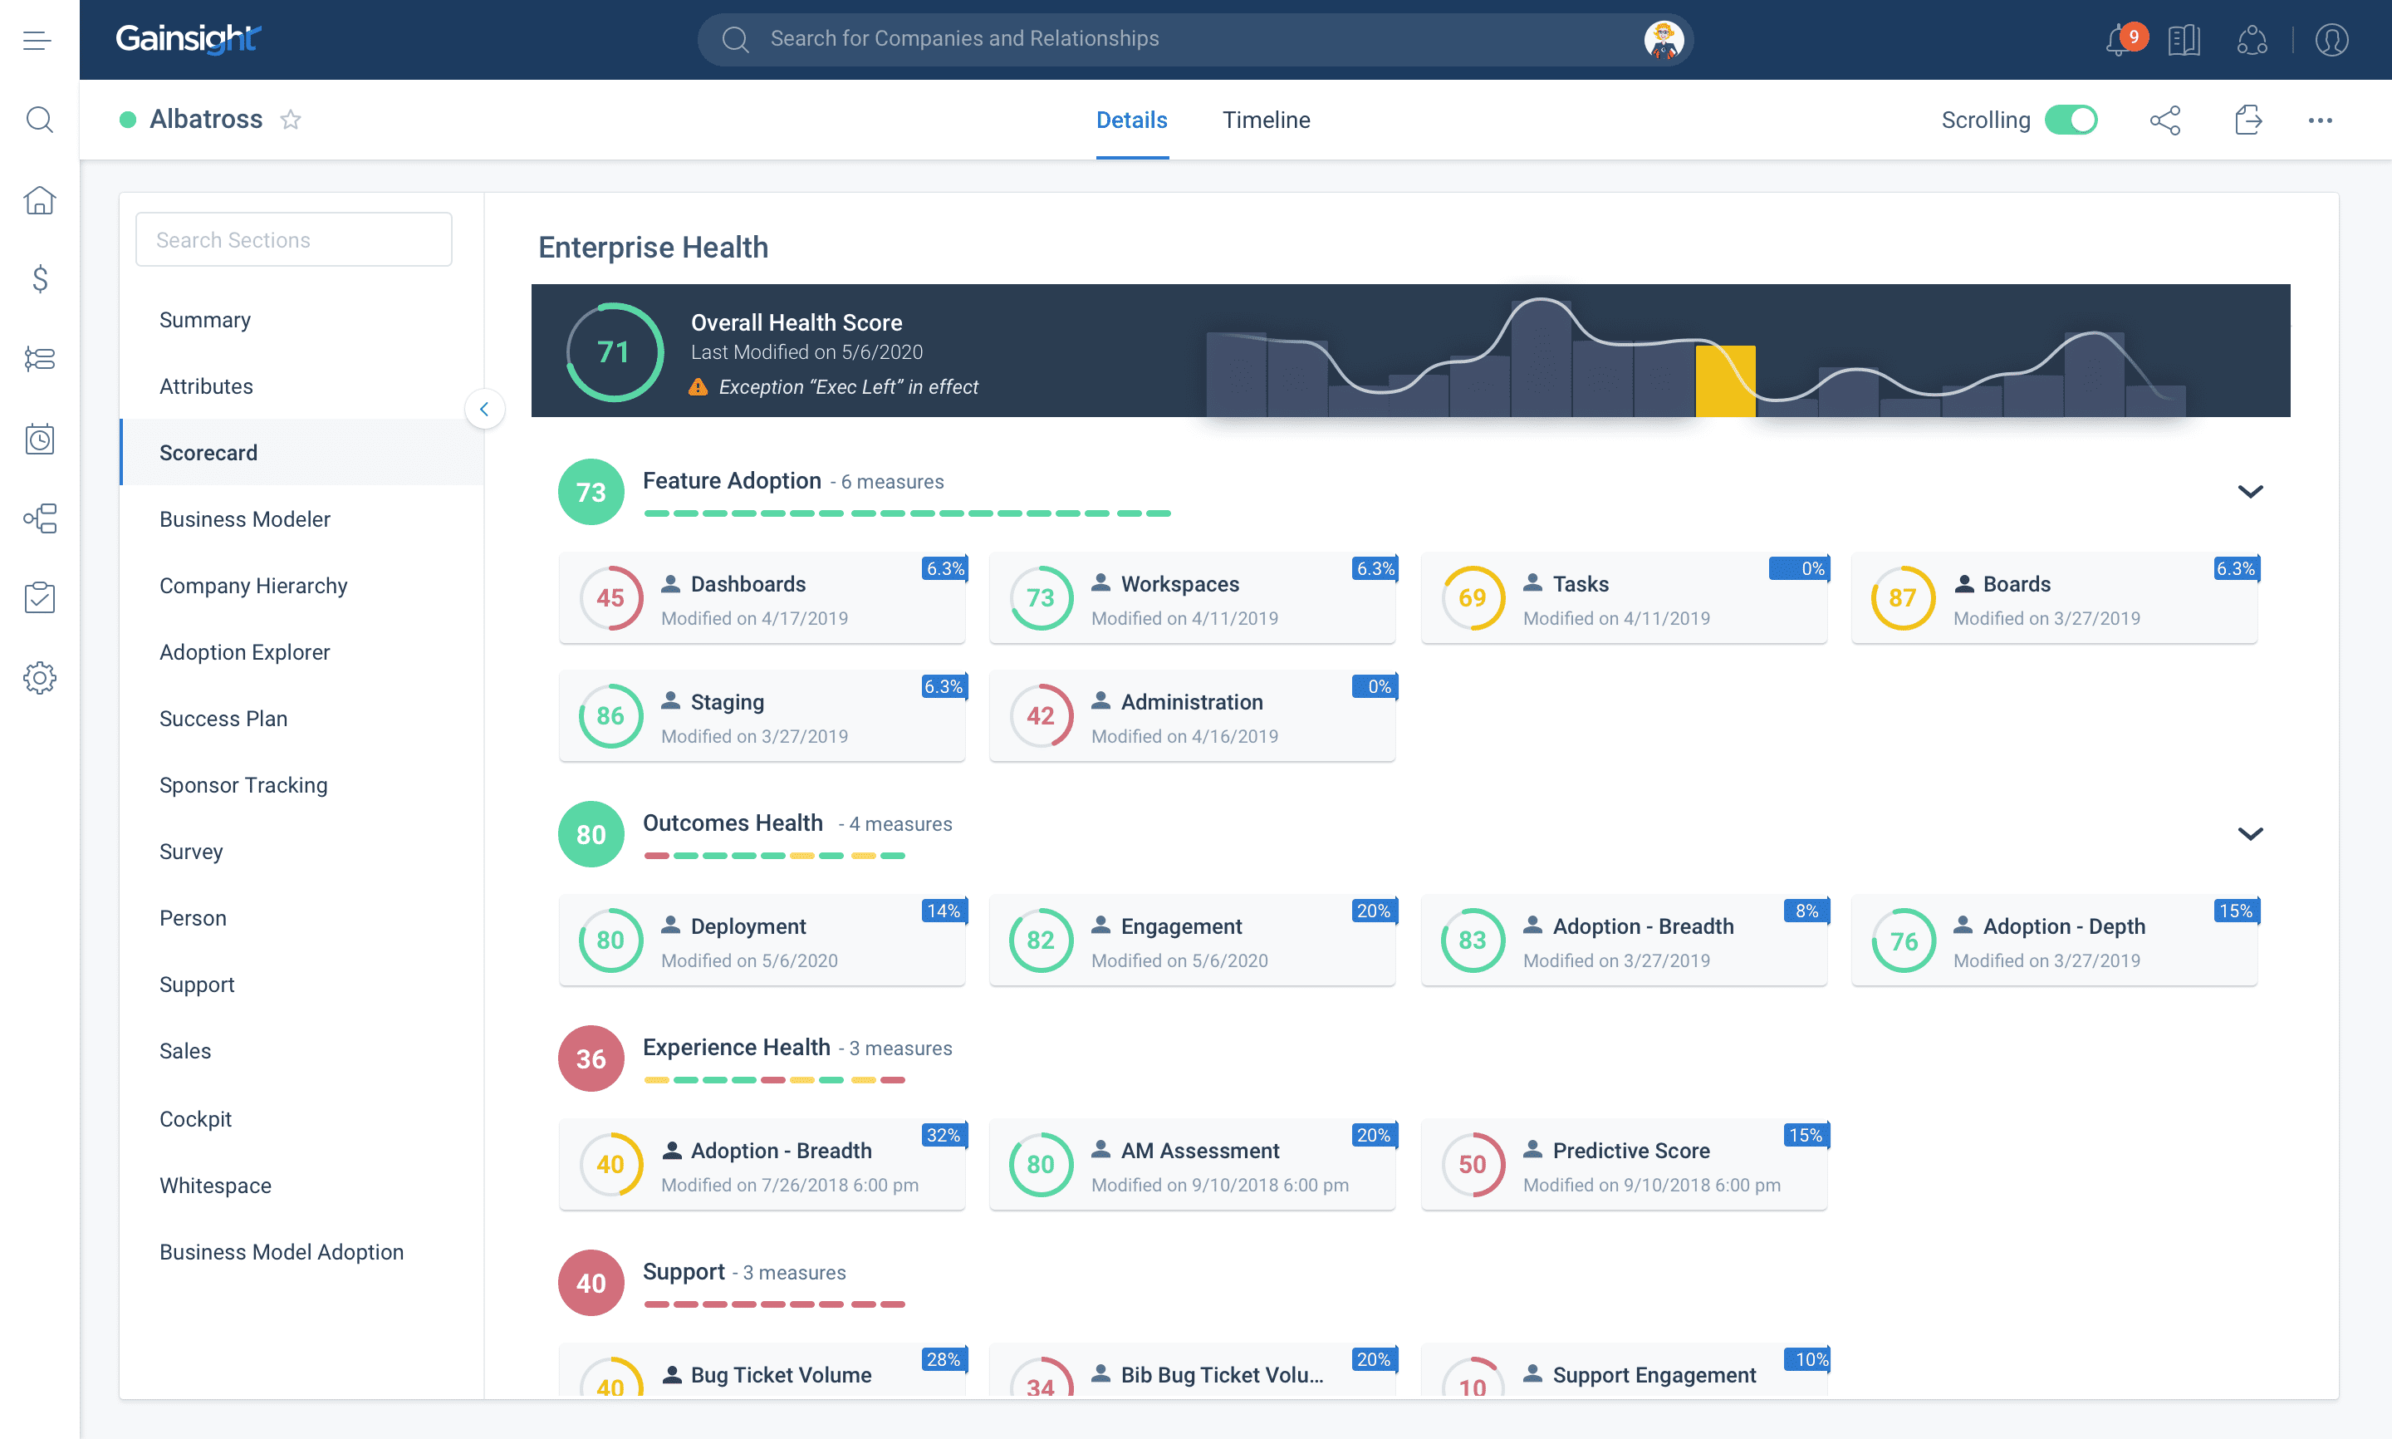
Task: Collapse the sections sidebar arrow
Action: tap(483, 410)
